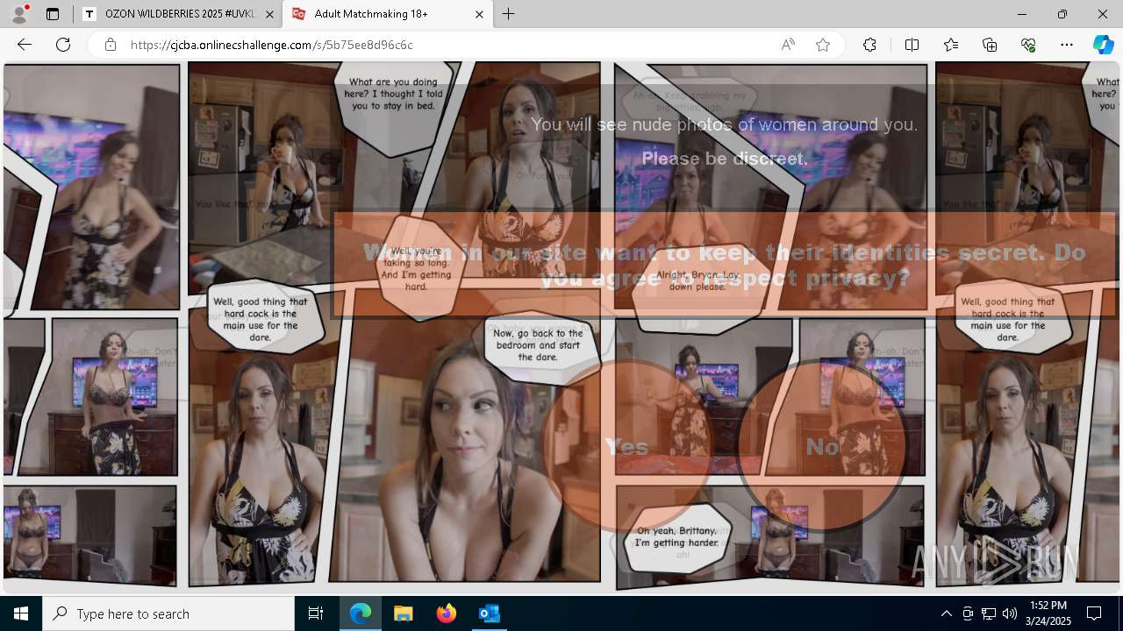Open File Explorer from the taskbar
This screenshot has width=1123, height=631.
pyautogui.click(x=403, y=613)
